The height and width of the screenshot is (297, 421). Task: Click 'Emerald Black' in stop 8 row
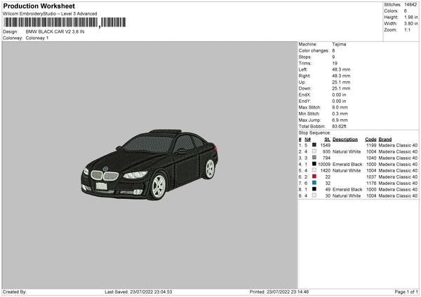coord(347,190)
